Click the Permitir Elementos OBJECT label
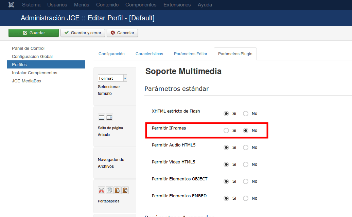Image resolution: width=352 pixels, height=217 pixels. [x=180, y=179]
